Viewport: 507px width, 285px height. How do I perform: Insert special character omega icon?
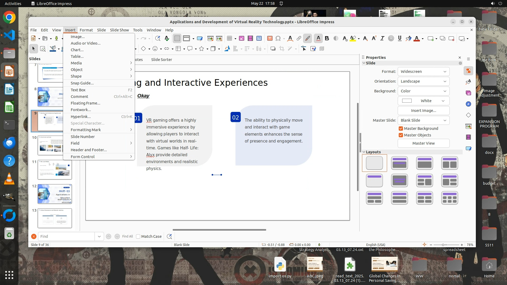click(x=278, y=39)
